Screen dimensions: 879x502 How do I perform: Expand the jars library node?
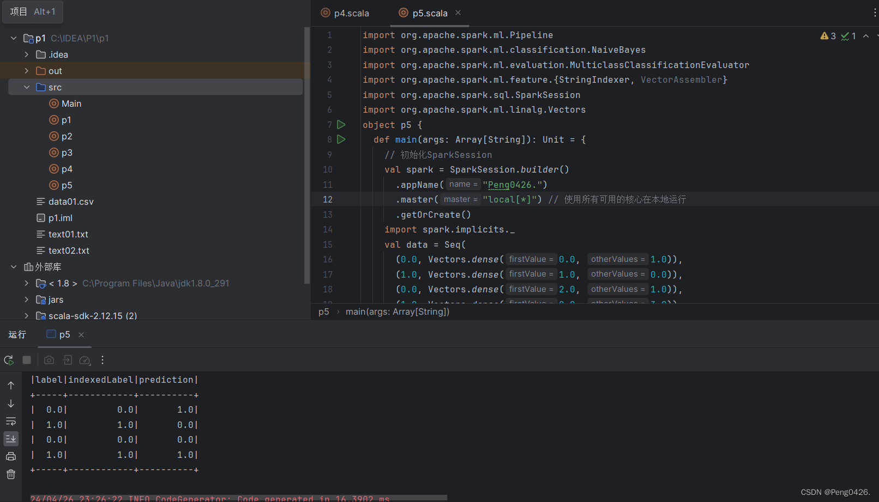(27, 299)
